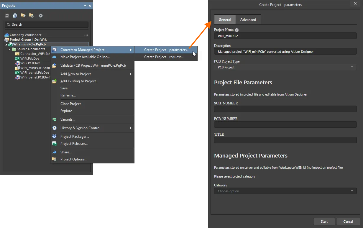Click the WiFi.PcbDoc board icon

17,58
